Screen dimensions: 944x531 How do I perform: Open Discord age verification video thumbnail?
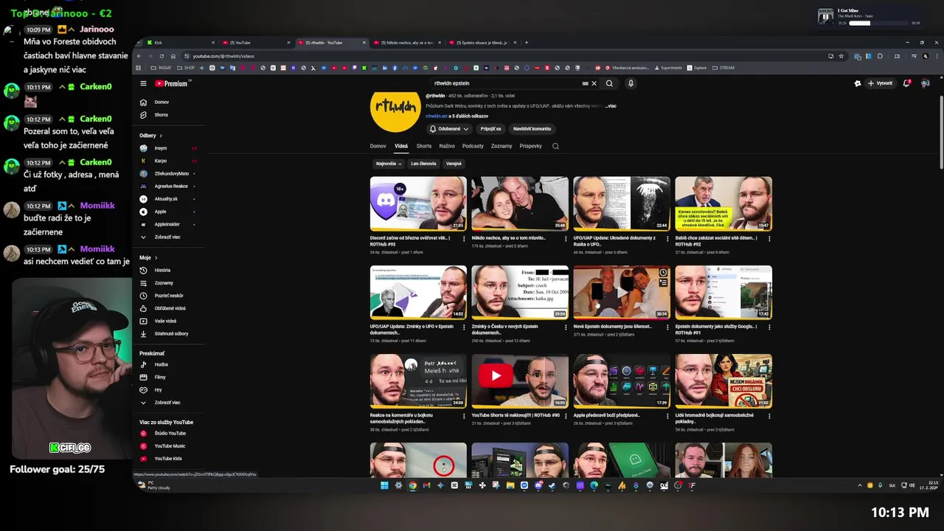(418, 204)
